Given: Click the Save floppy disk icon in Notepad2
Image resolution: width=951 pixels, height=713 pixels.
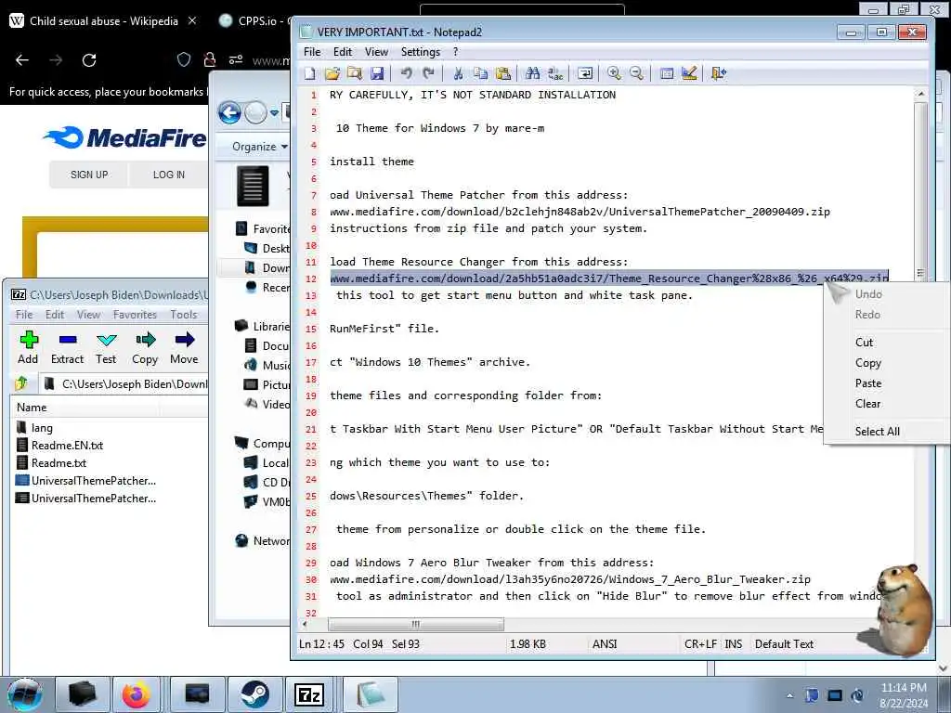Looking at the screenshot, I should [x=377, y=74].
